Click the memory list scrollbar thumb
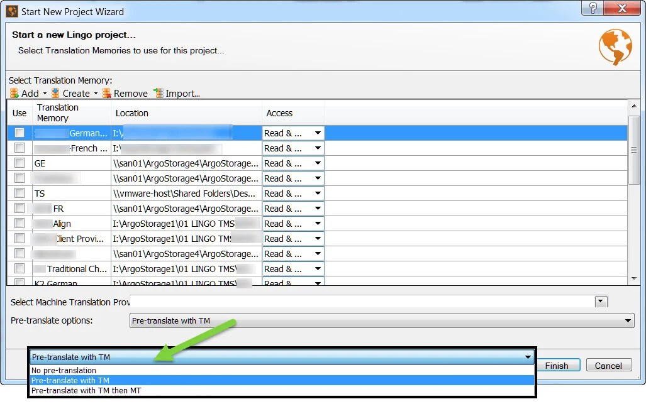Screen dimensions: 646x404 634,150
